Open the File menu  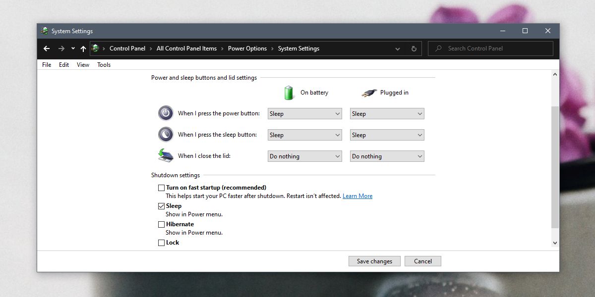(x=47, y=65)
